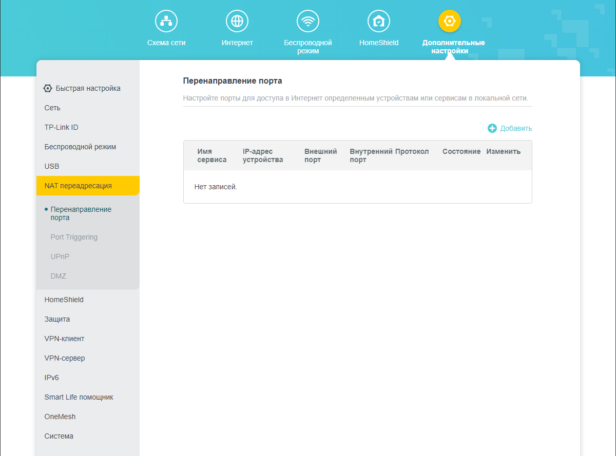The image size is (616, 456).
Task: Select the DMZ submenu item
Action: [58, 276]
